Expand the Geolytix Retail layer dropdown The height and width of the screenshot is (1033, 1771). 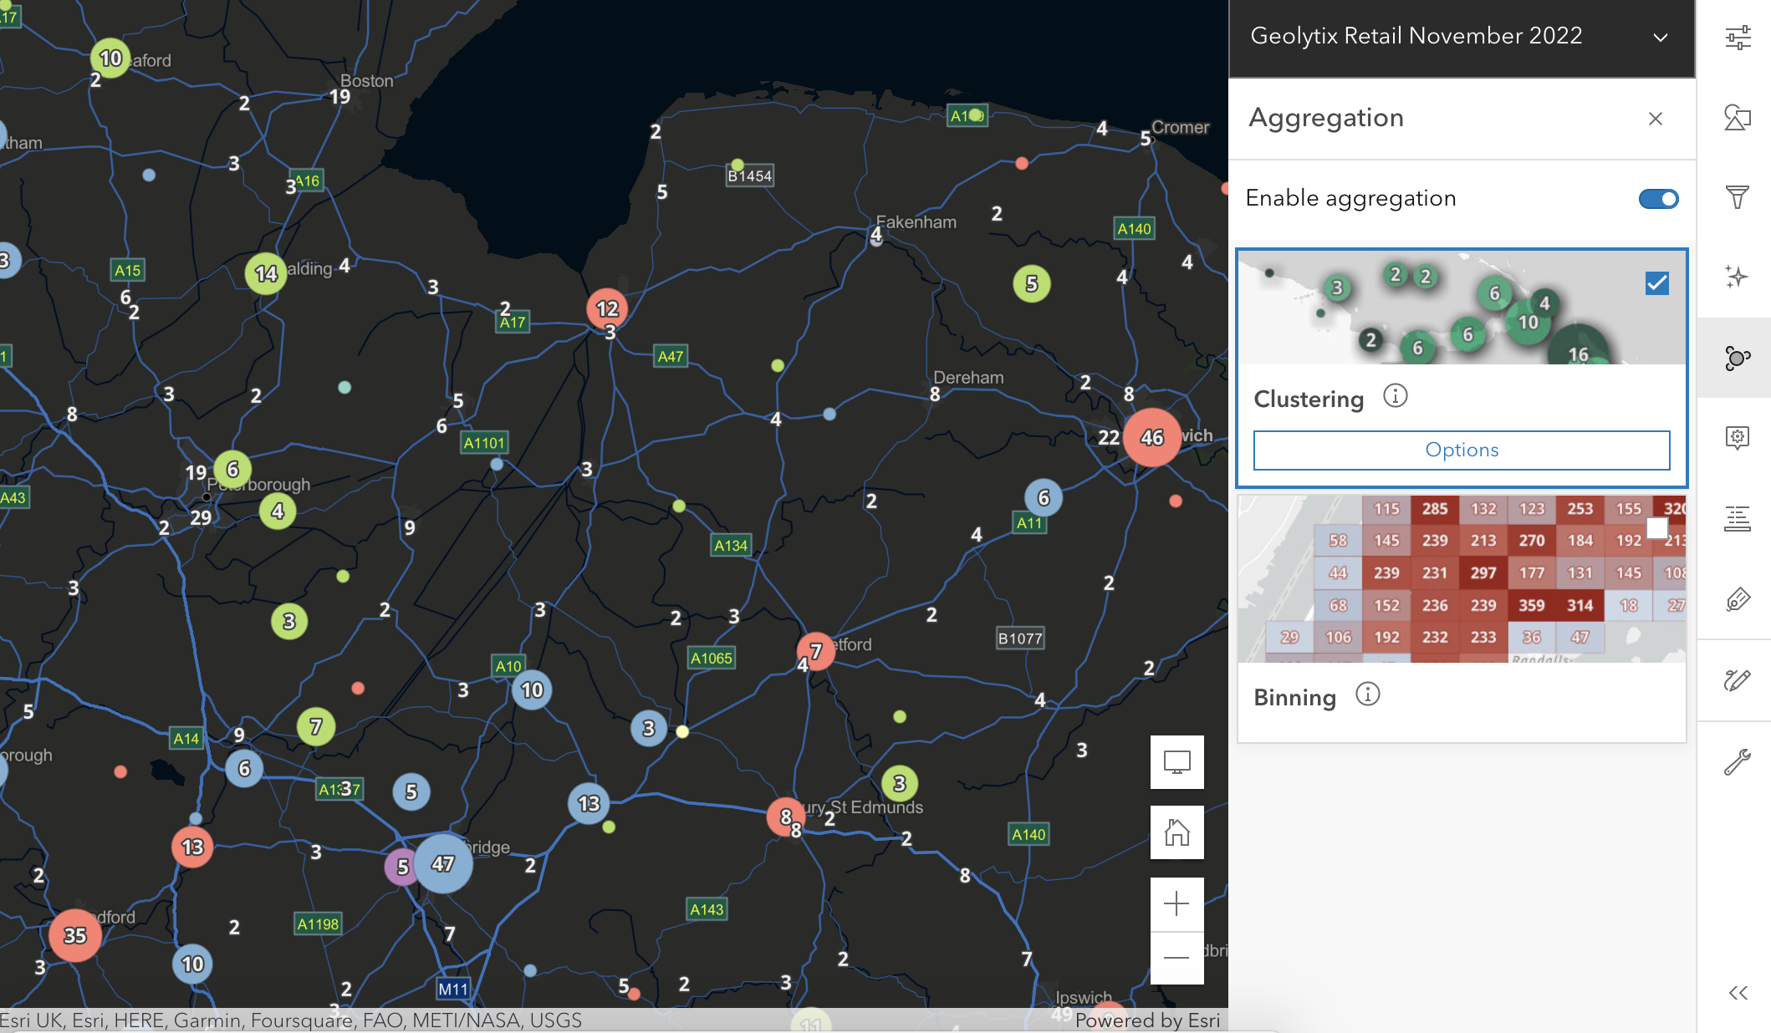pyautogui.click(x=1661, y=38)
